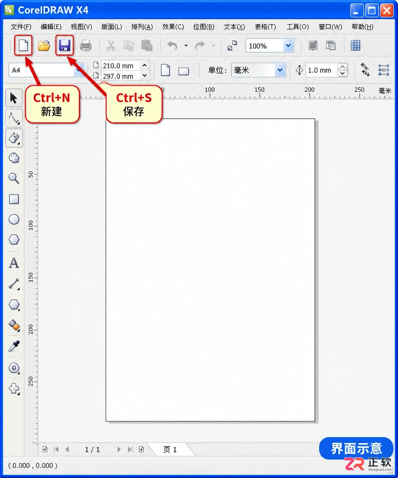Open the 文件(F) menu
398x478 pixels.
pos(21,27)
